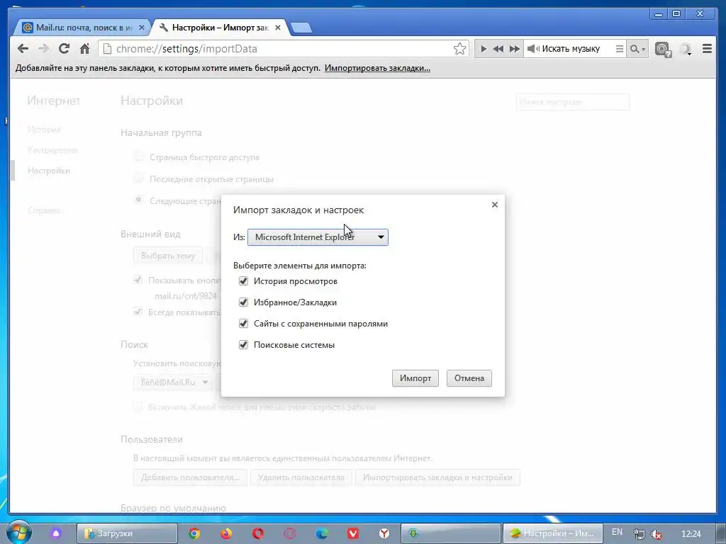726x544 pixels.
Task: Open the Windows Start menu
Action: (x=18, y=532)
